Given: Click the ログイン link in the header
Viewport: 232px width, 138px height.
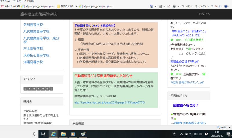Looking at the screenshot, I should (204, 14).
